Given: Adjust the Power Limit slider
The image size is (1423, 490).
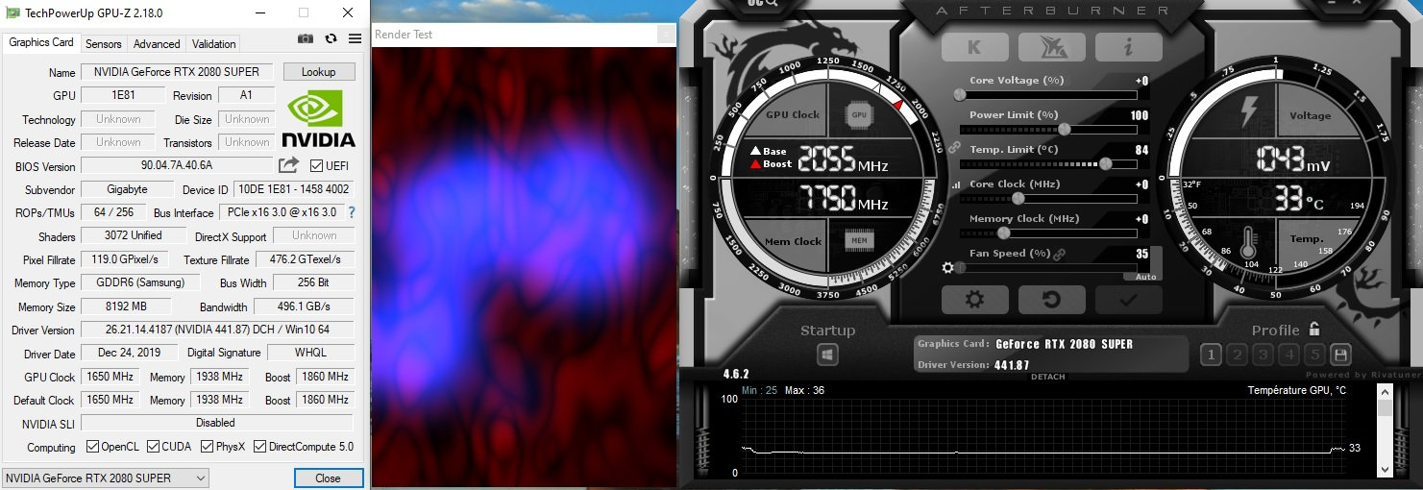Looking at the screenshot, I should click(x=1047, y=129).
